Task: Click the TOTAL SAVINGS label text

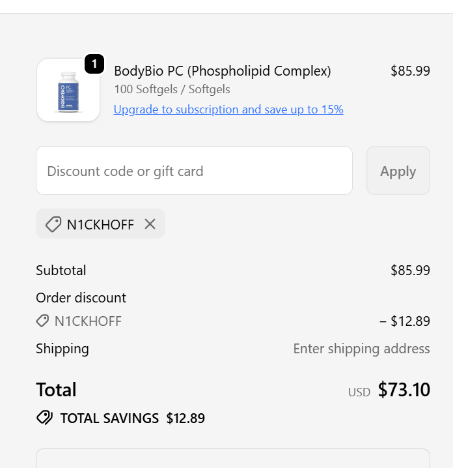Action: point(109,418)
